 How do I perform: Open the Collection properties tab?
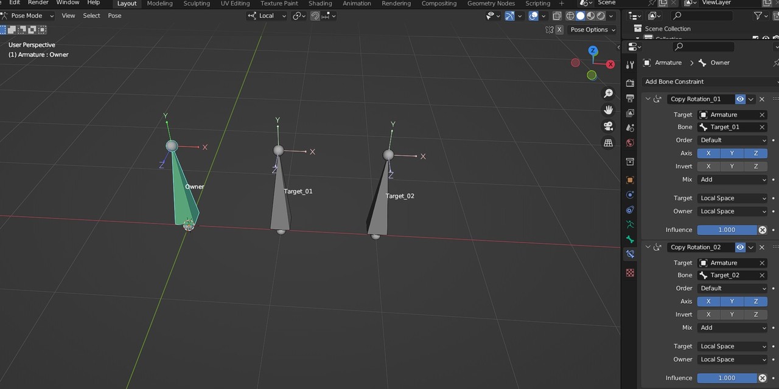[x=630, y=162]
